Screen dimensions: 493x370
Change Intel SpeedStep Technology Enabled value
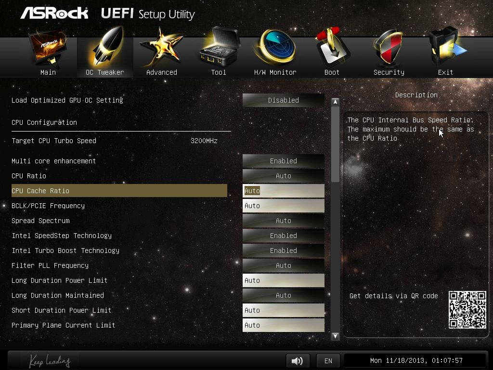coord(283,236)
